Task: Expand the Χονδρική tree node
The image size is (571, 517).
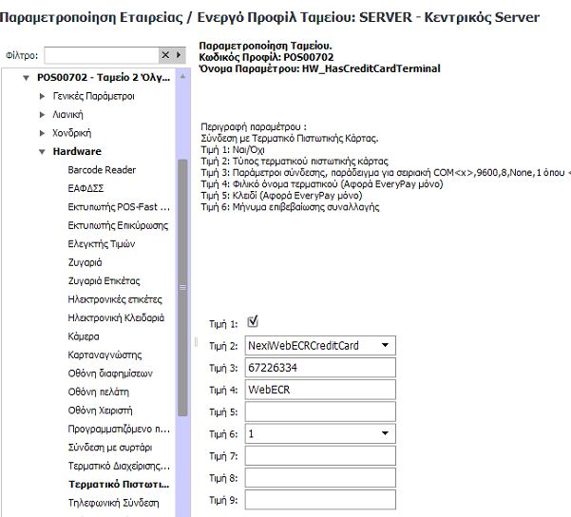Action: tap(43, 134)
